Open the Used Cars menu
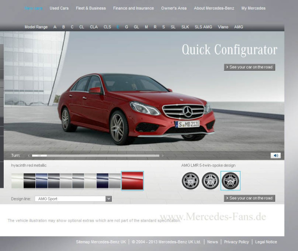Image resolution: width=298 pixels, height=251 pixels. point(59,8)
